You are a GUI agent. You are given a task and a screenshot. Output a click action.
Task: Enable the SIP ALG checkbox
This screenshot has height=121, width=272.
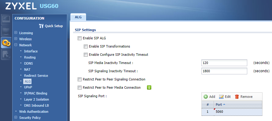tap(79, 38)
